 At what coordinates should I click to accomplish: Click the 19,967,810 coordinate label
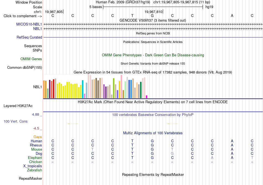153,12
